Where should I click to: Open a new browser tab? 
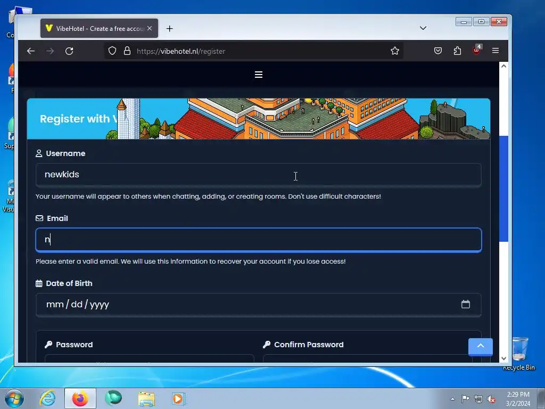169,29
